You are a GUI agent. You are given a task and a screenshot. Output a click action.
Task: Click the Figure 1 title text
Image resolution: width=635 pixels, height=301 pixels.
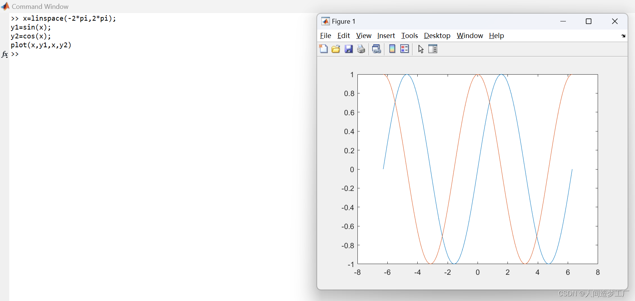(343, 21)
